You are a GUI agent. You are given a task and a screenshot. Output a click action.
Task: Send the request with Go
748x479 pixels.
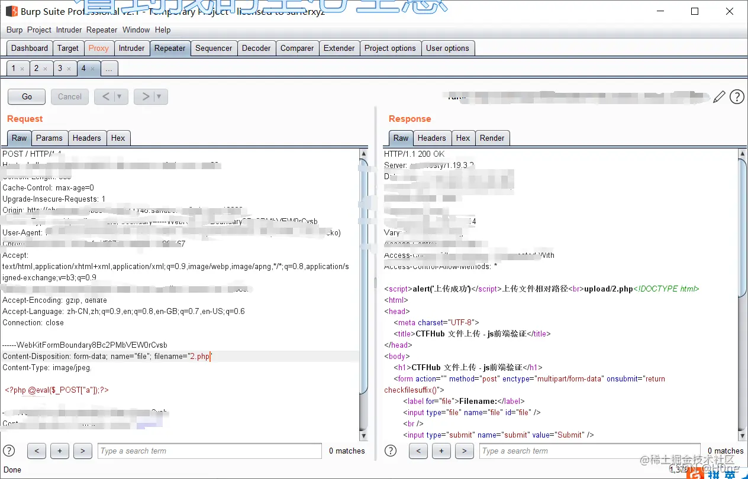[27, 96]
